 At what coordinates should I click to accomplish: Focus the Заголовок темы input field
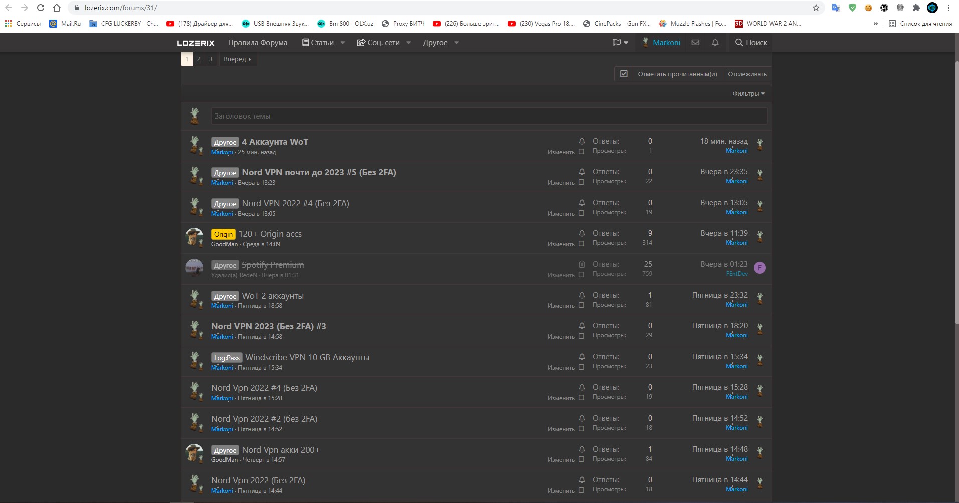coord(489,116)
